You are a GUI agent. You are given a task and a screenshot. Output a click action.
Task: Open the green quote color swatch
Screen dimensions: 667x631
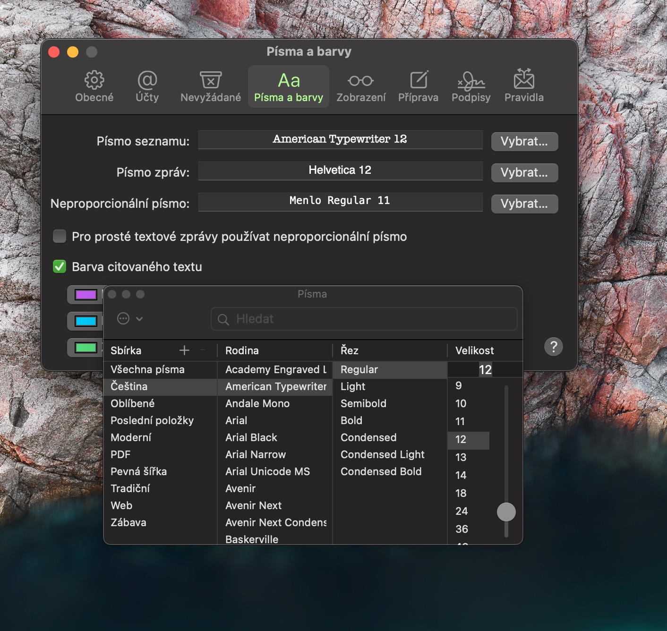tap(86, 348)
